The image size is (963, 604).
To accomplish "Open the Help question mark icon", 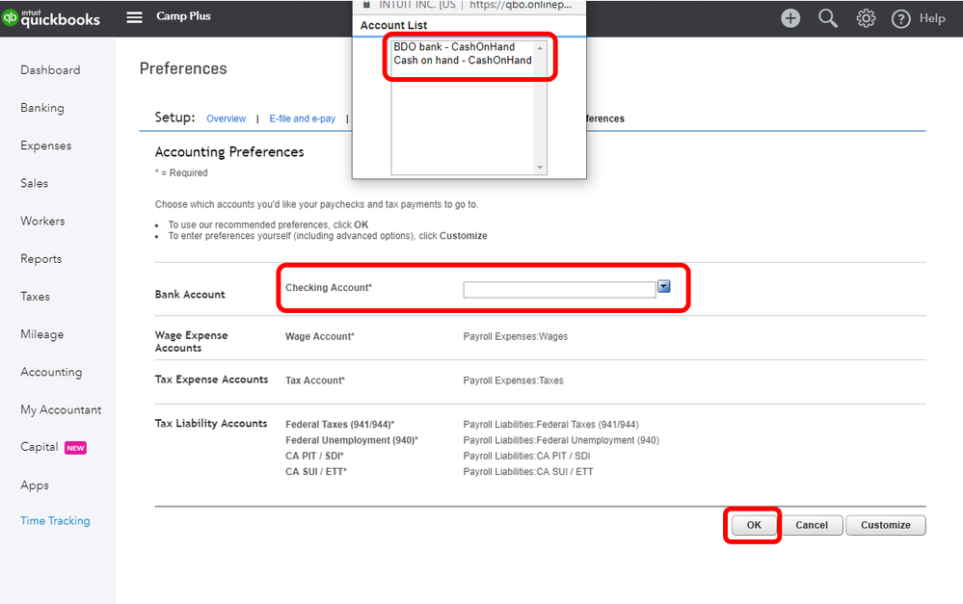I will pos(901,19).
